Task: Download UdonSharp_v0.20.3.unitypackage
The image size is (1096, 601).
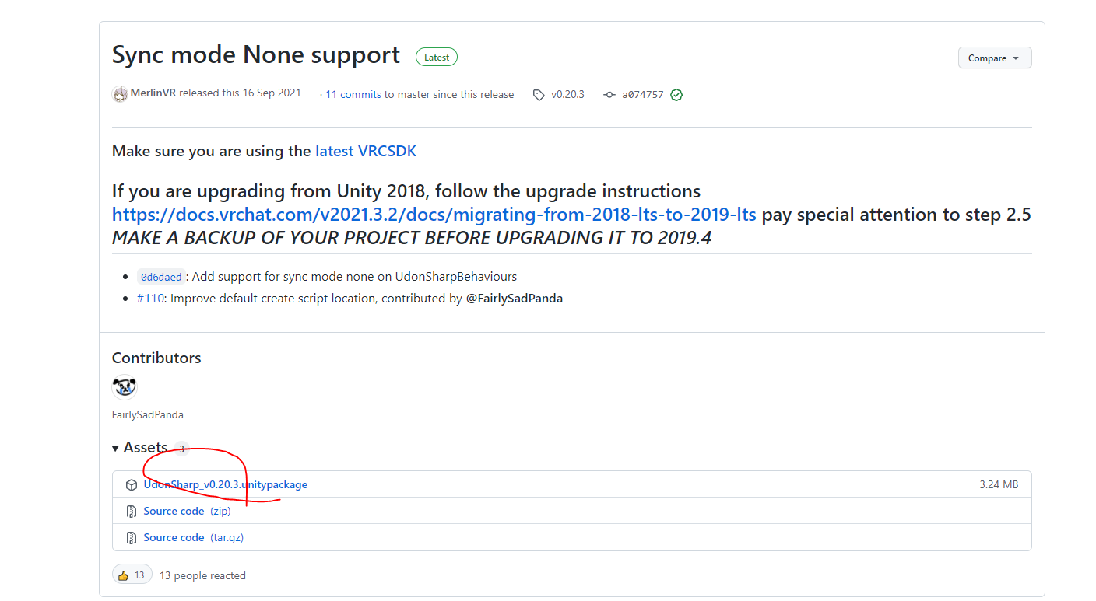Action: pos(226,484)
